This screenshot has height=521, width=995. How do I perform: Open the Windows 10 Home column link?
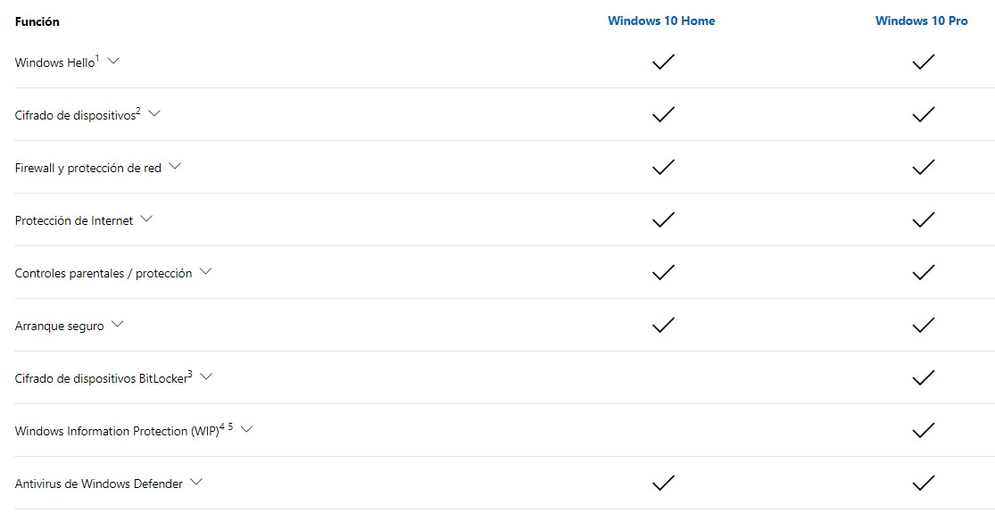coord(661,21)
